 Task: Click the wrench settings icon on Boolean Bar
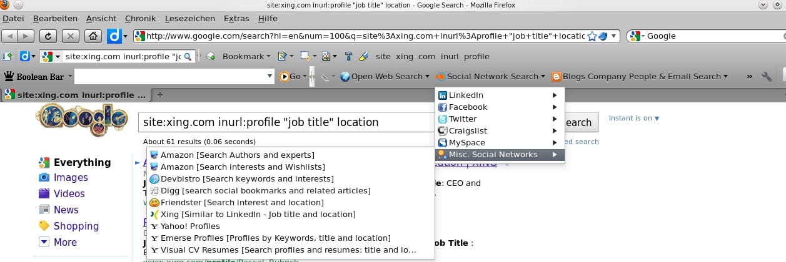click(x=767, y=76)
